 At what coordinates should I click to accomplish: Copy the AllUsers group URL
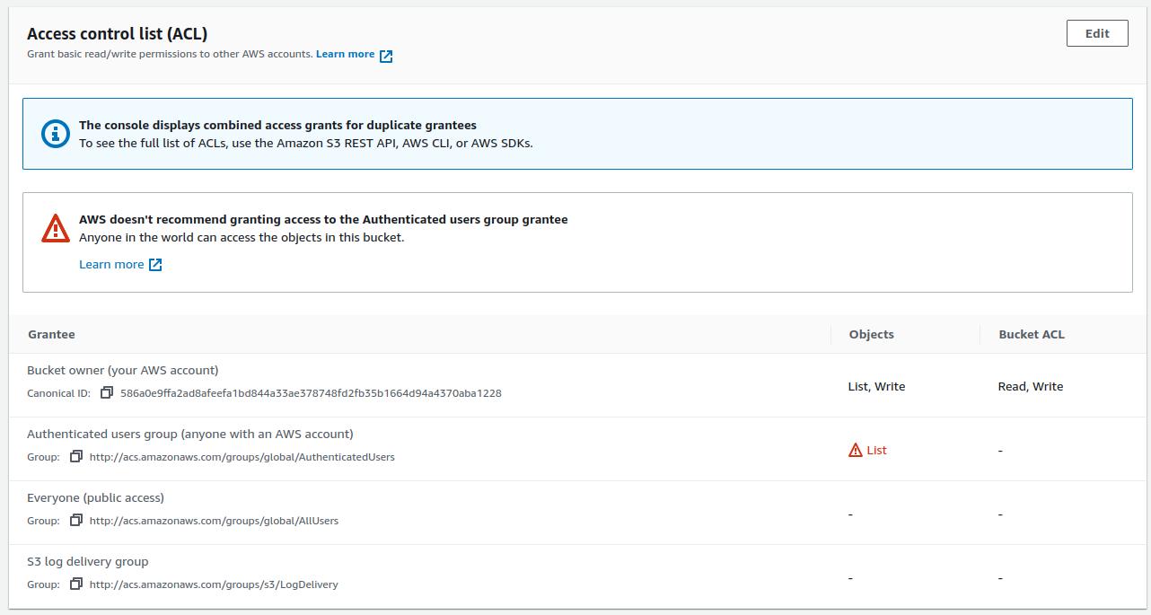pyautogui.click(x=76, y=520)
